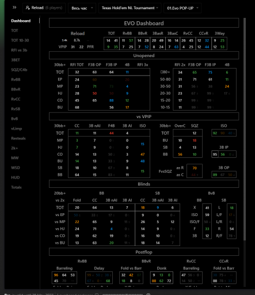Click the RFI TOT value 32
This screenshot has width=255, height=295.
click(x=77, y=72)
